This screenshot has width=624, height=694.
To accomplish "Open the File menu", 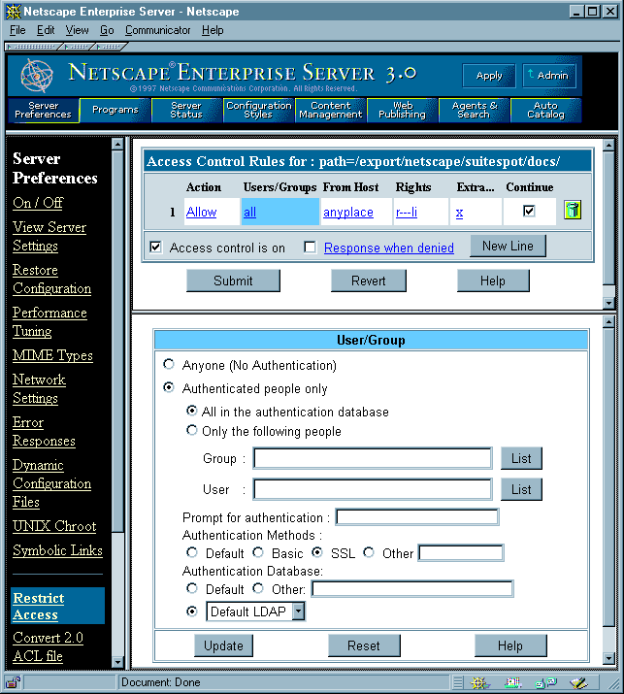I will 17,30.
